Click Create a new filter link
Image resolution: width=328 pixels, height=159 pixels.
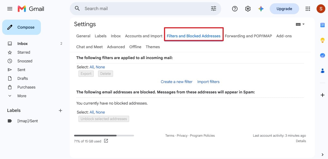[x=177, y=82]
